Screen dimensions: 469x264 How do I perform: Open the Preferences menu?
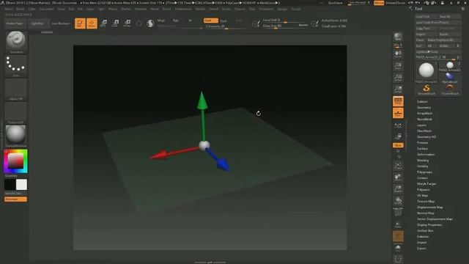(183, 9)
